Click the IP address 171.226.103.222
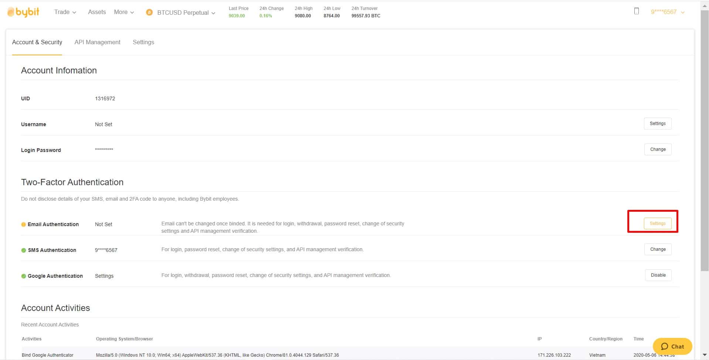Viewport: 709px width, 360px height. pyautogui.click(x=554, y=355)
